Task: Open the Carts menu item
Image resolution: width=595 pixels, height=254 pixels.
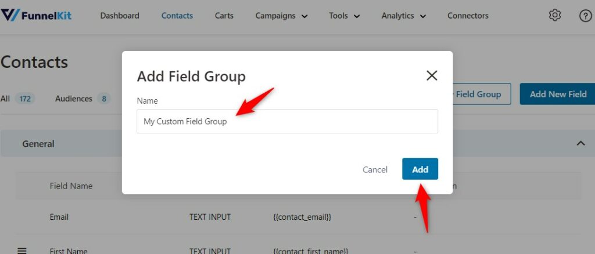Action: [x=224, y=16]
